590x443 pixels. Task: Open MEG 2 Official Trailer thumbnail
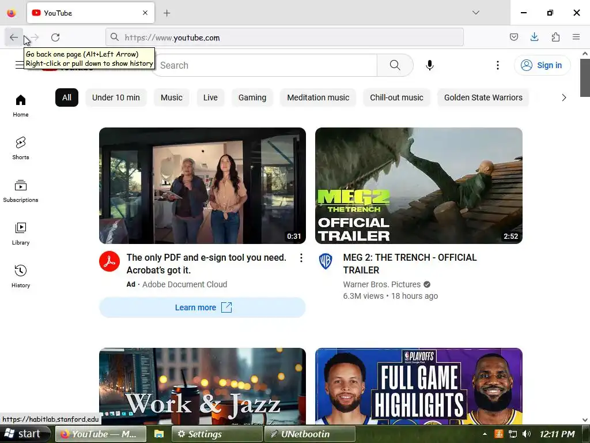click(x=419, y=186)
